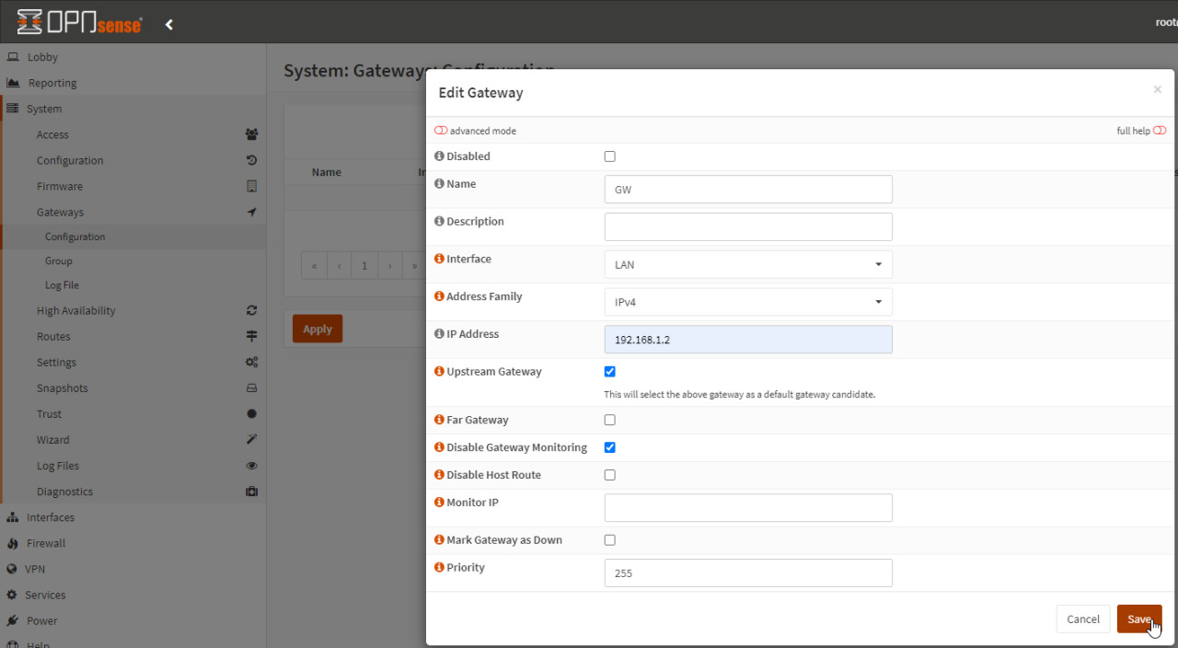Click the Wizard wand icon in sidebar
Image resolution: width=1178 pixels, height=648 pixels.
pyautogui.click(x=251, y=440)
